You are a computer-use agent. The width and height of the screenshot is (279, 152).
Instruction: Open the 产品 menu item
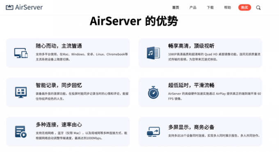coord(193,7)
